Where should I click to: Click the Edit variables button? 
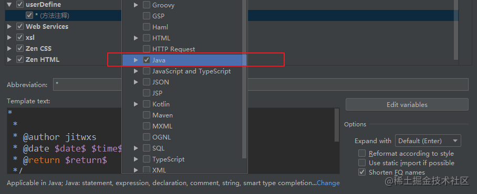point(407,104)
